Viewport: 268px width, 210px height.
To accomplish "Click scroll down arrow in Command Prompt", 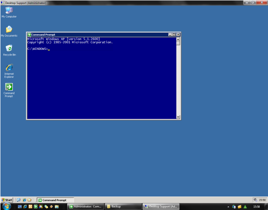I will point(178,117).
